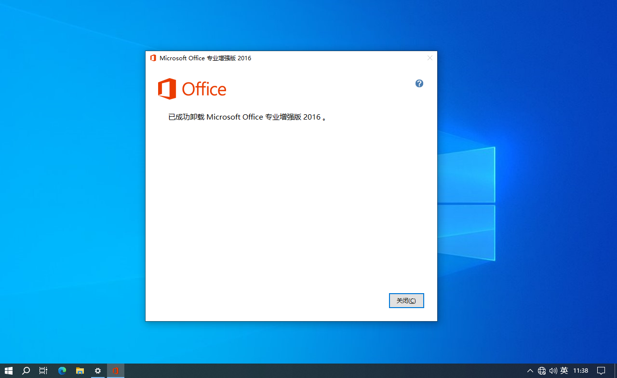The width and height of the screenshot is (617, 378).
Task: Select the Office setup taskbar button
Action: tap(116, 371)
